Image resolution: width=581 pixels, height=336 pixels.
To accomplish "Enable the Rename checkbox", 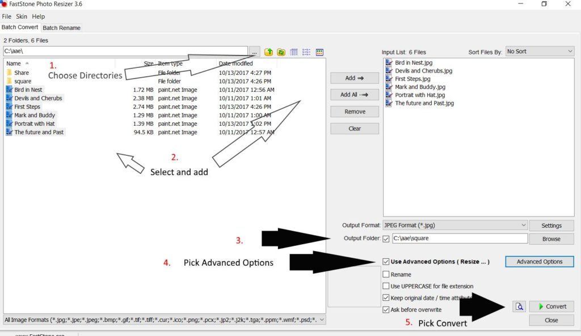I will [386, 274].
